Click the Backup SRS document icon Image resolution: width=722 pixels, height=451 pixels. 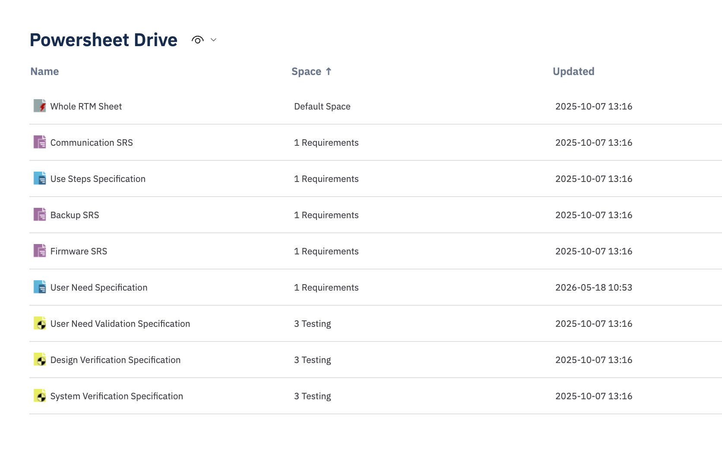click(x=40, y=214)
